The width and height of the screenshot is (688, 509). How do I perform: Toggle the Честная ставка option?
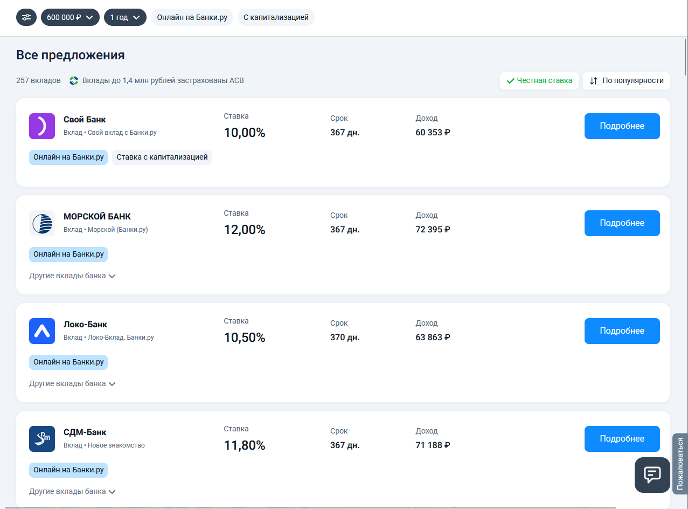point(539,81)
